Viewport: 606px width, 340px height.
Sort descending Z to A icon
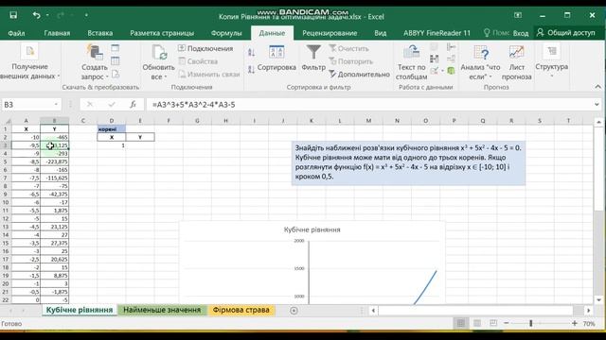point(251,69)
